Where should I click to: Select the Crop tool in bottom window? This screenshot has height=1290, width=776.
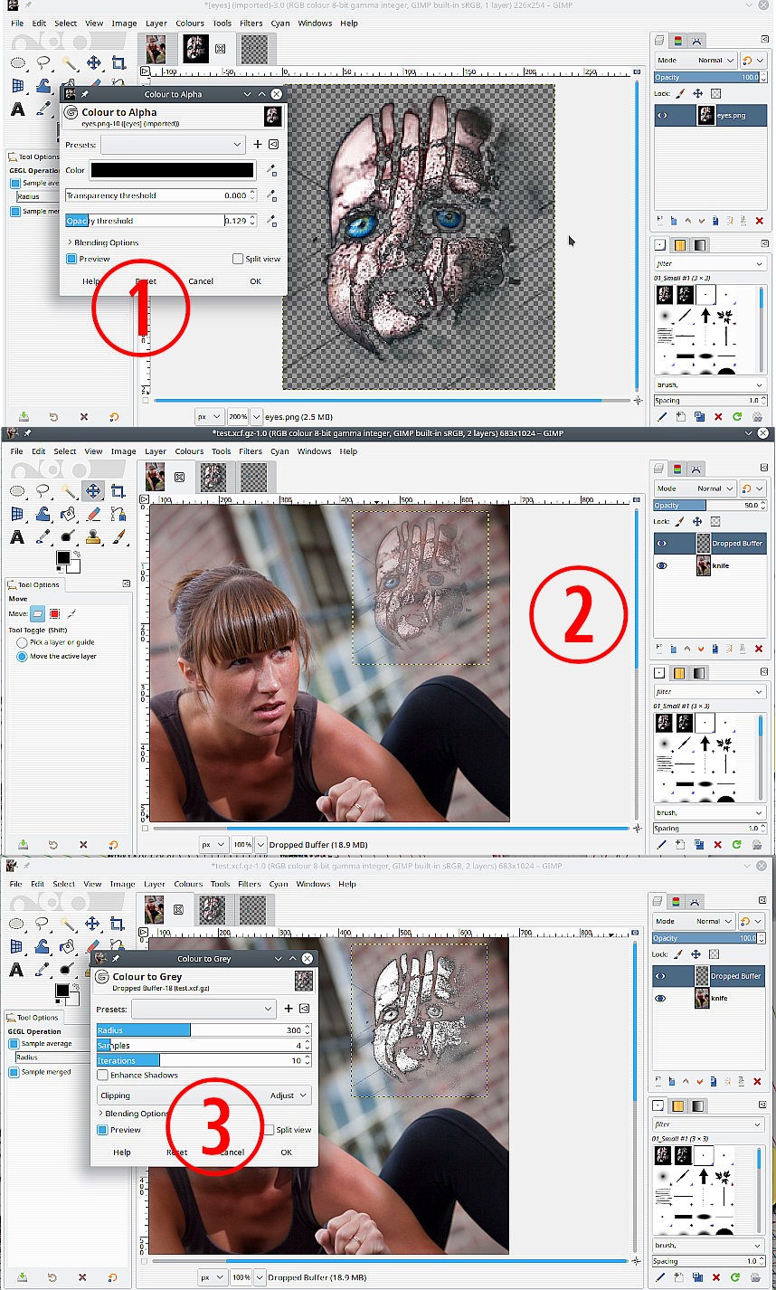tap(118, 923)
